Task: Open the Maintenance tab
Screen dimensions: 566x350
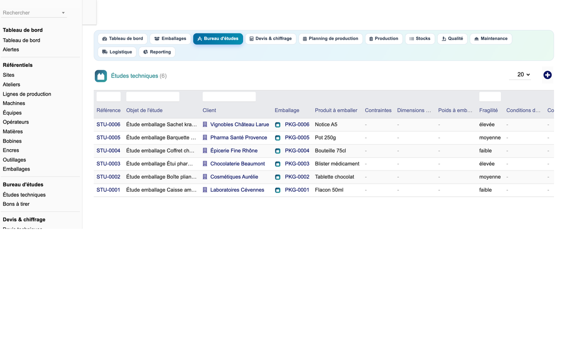Action: tap(491, 39)
